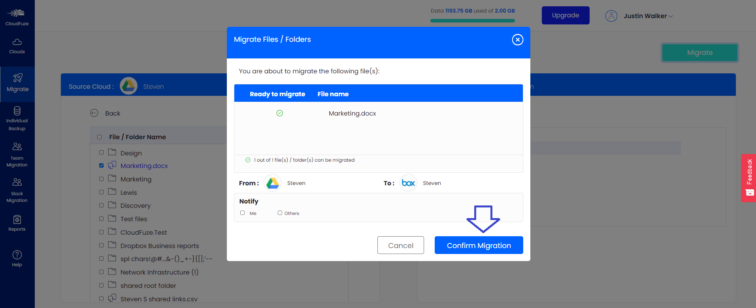Open the Help question mark icon
Screen dimensions: 756x308
[17, 255]
